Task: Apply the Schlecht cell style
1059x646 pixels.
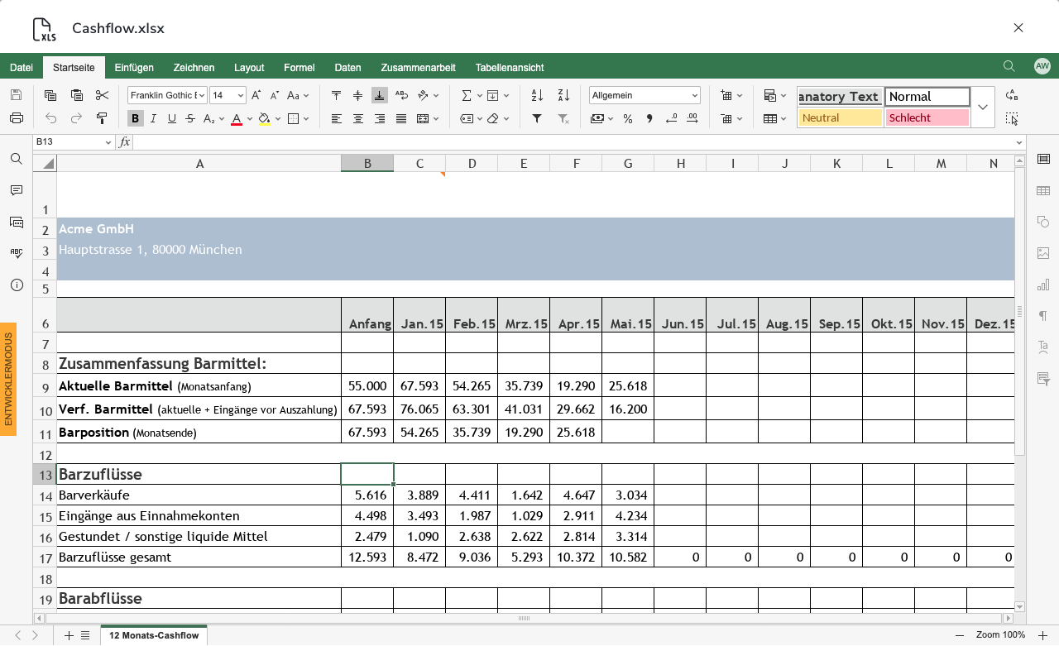Action: pos(927,117)
